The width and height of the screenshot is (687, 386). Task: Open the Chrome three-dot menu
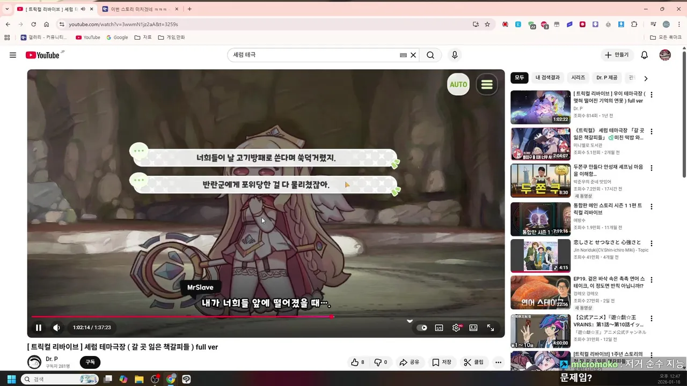point(679,24)
